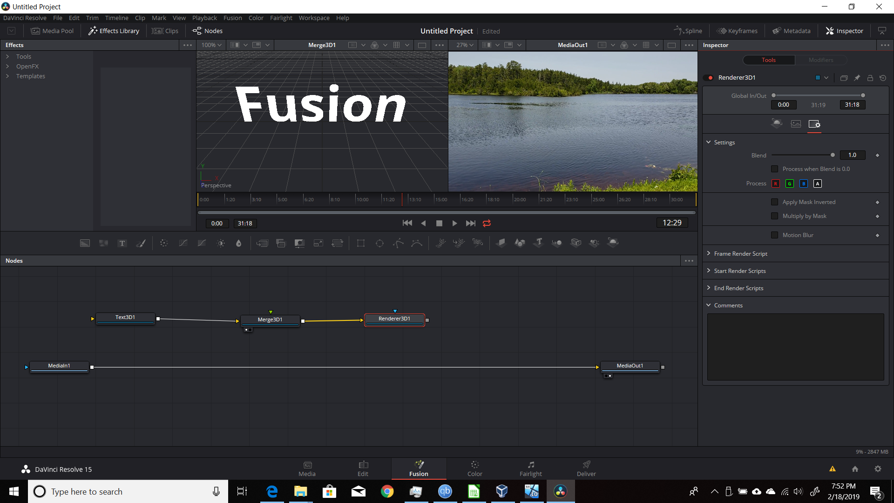The image size is (894, 503).
Task: Add an Ellipse mask tool
Action: (380, 243)
